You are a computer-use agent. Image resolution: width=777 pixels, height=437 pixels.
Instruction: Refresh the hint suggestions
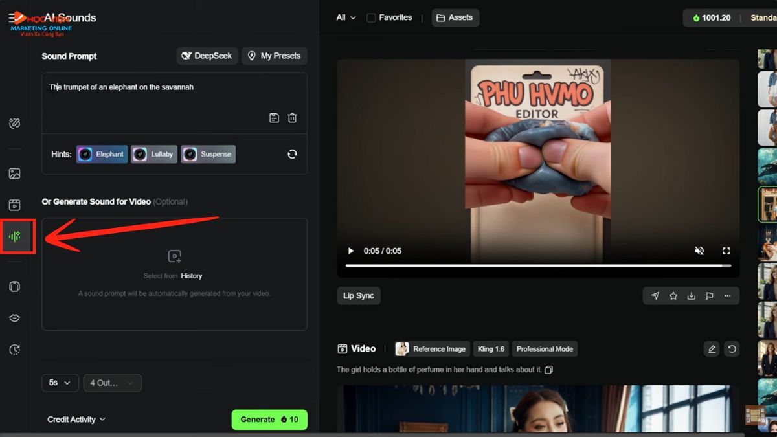(x=292, y=154)
